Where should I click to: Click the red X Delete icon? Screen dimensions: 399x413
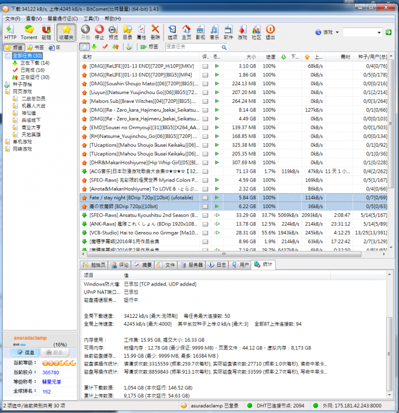(x=155, y=32)
